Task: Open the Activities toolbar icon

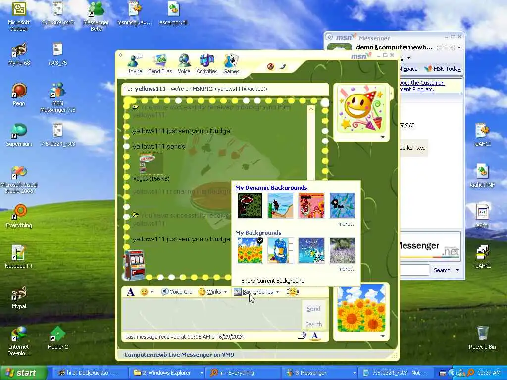Action: tap(206, 64)
